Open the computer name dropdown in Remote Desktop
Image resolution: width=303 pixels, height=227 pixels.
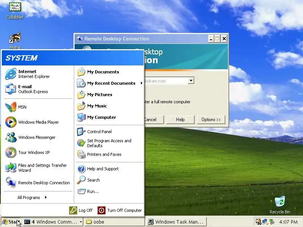pyautogui.click(x=191, y=81)
